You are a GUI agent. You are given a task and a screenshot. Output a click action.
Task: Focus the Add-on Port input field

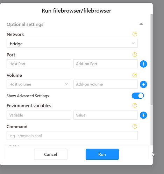(106, 64)
